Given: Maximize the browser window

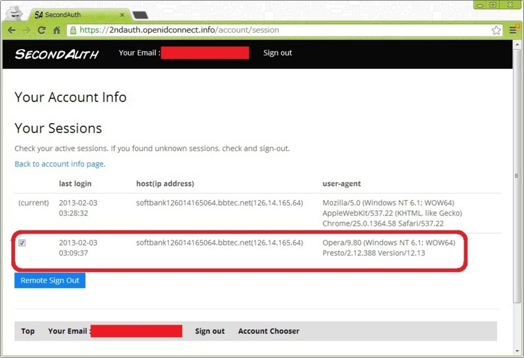Looking at the screenshot, I should (x=493, y=5).
